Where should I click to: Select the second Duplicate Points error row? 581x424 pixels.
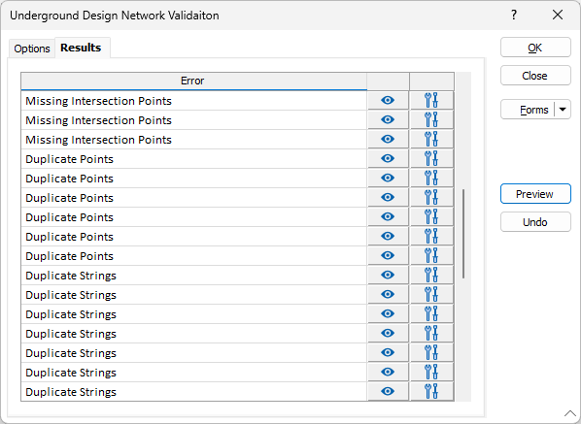tap(193, 179)
